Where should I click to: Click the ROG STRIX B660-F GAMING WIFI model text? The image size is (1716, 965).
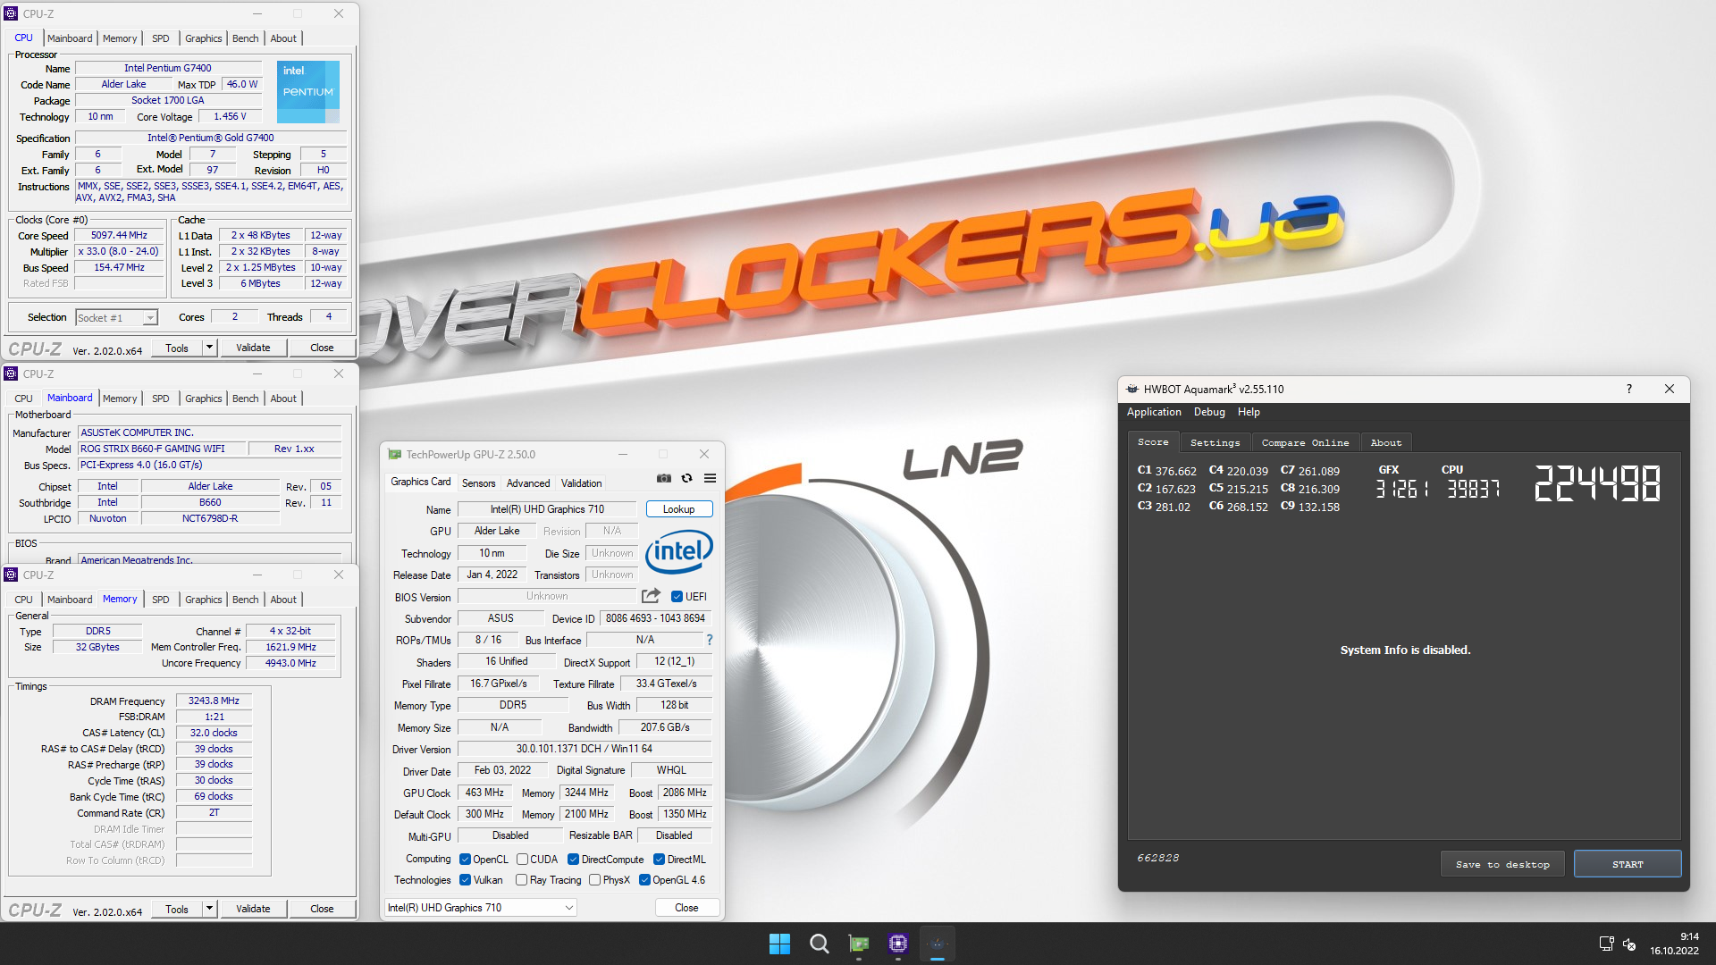point(152,449)
